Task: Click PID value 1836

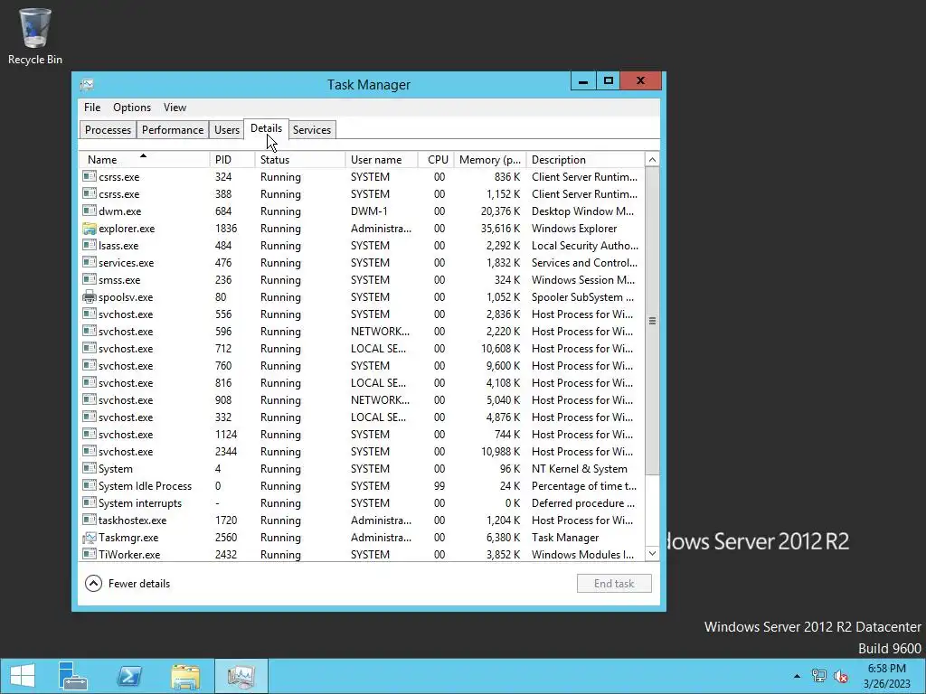Action: [x=225, y=229]
